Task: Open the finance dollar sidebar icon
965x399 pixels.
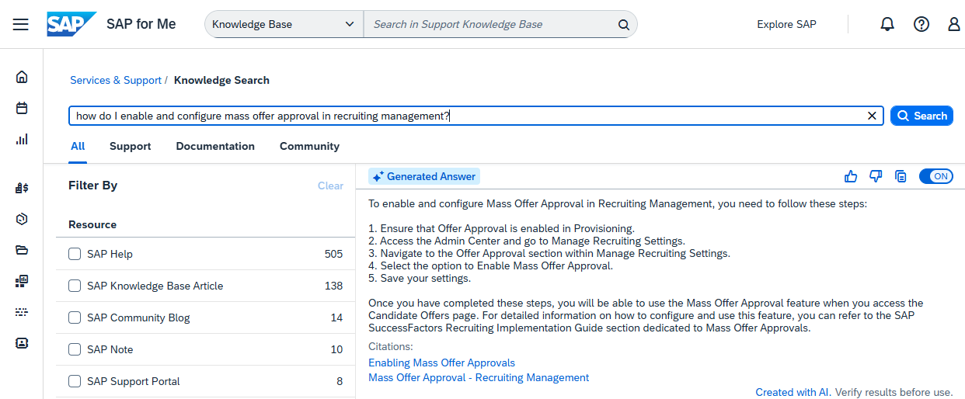Action: click(22, 187)
